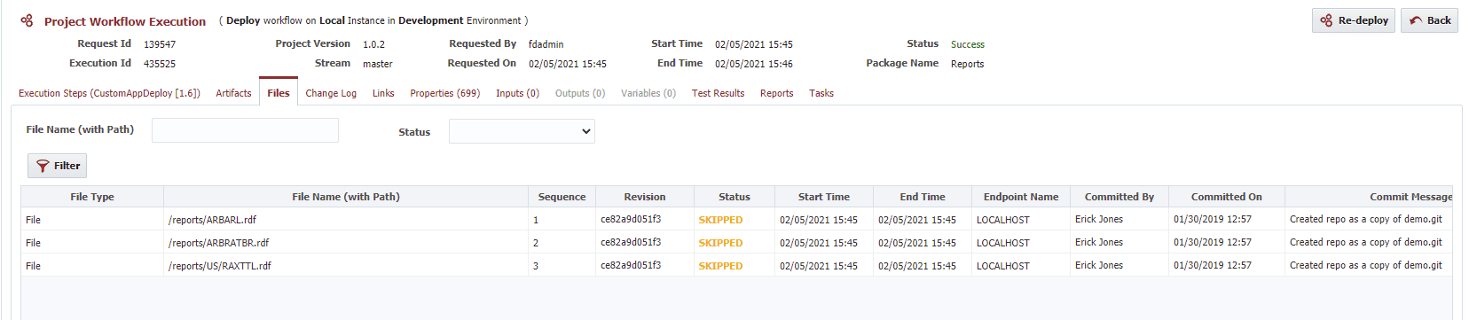Screen dimensions: 1469x320
Task: Click Execution Id value 435525
Action: pyautogui.click(x=160, y=64)
